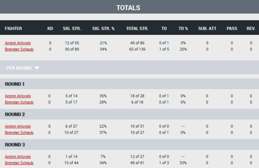Click Andrei Arlovski link under Round 1

pos(18,96)
